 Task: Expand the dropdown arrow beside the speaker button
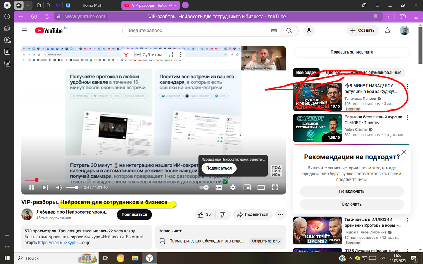click(x=28, y=5)
